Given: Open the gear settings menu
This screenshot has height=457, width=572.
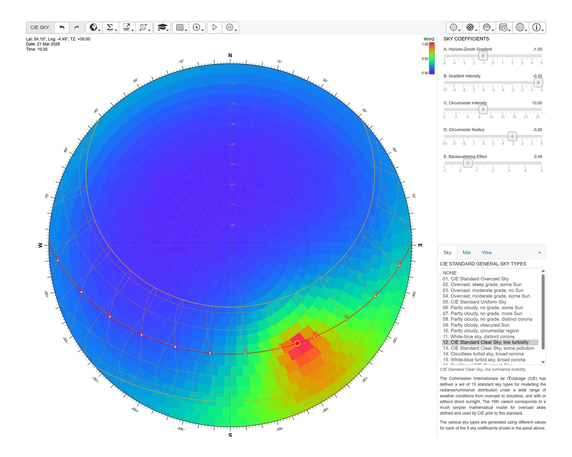Looking at the screenshot, I should tap(231, 27).
